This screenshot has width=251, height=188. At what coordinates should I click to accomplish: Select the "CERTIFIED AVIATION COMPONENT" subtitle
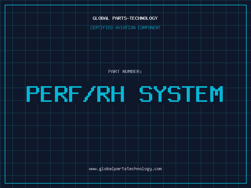pyautogui.click(x=125, y=28)
